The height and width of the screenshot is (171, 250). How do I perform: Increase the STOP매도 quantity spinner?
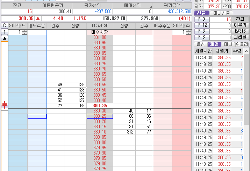(x=24, y=31)
